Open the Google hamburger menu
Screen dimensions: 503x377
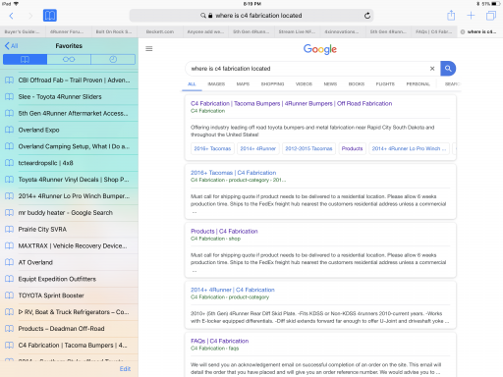pyautogui.click(x=149, y=49)
